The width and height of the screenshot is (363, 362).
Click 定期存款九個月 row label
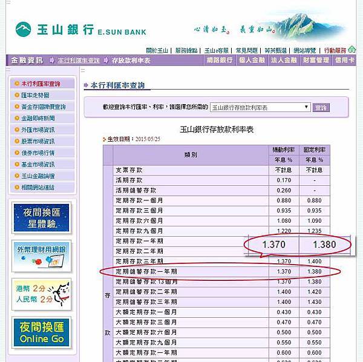[x=139, y=231]
